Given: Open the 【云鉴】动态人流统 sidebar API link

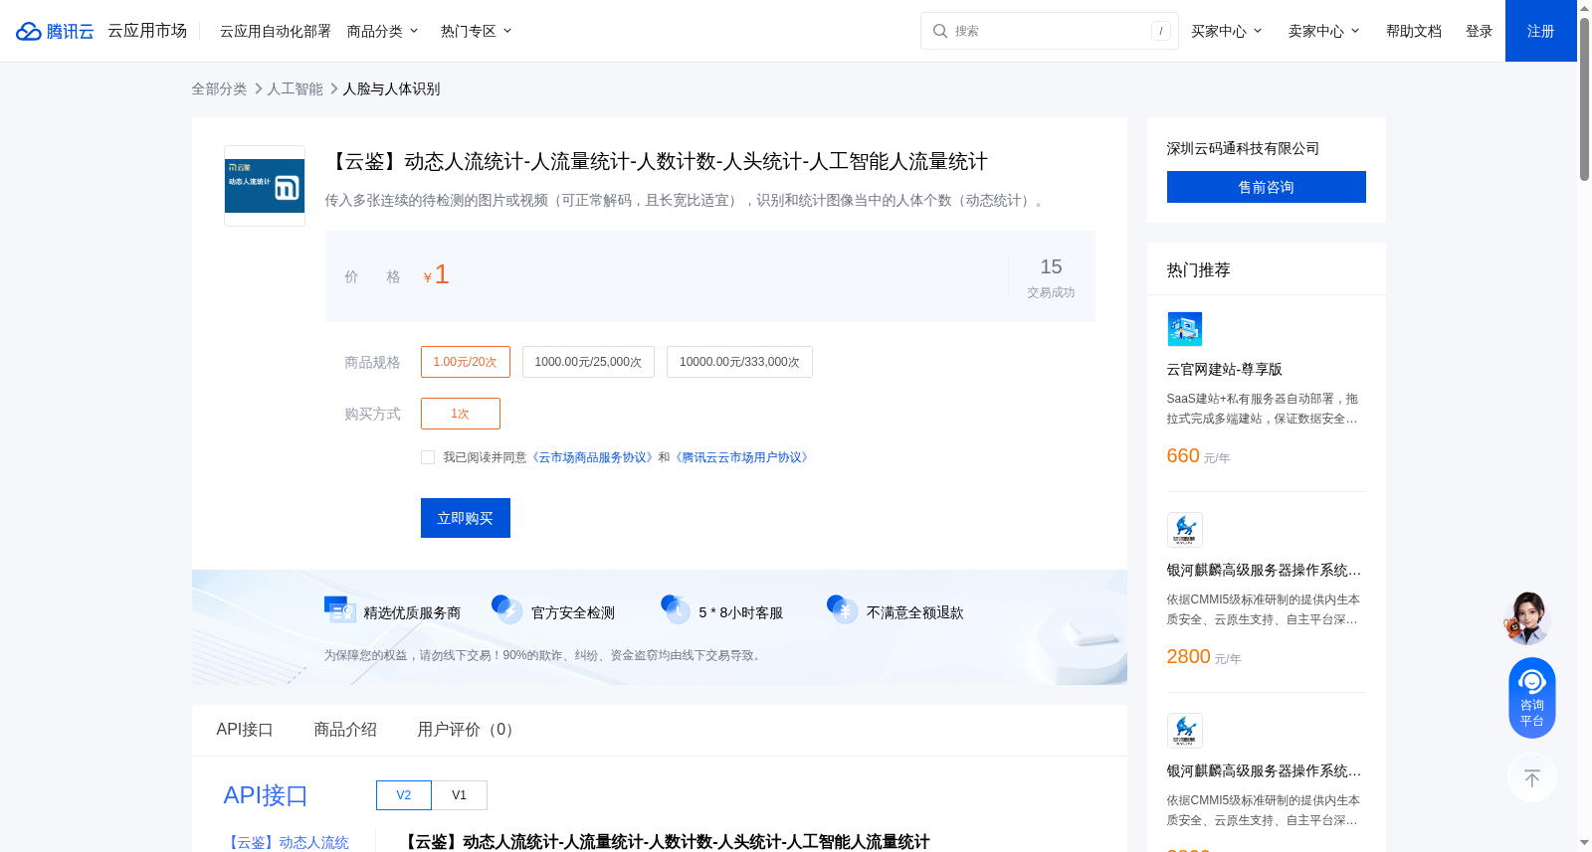Looking at the screenshot, I should (x=287, y=842).
